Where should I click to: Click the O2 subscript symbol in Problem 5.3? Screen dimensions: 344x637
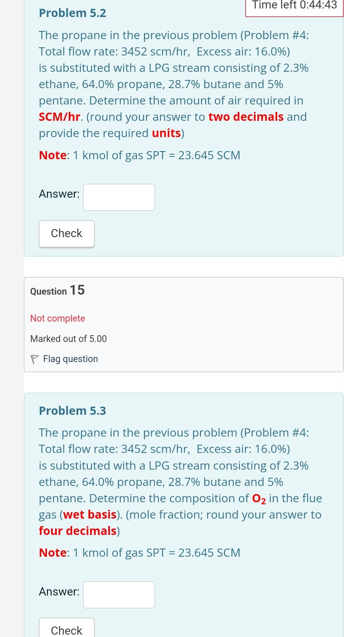pos(259,498)
